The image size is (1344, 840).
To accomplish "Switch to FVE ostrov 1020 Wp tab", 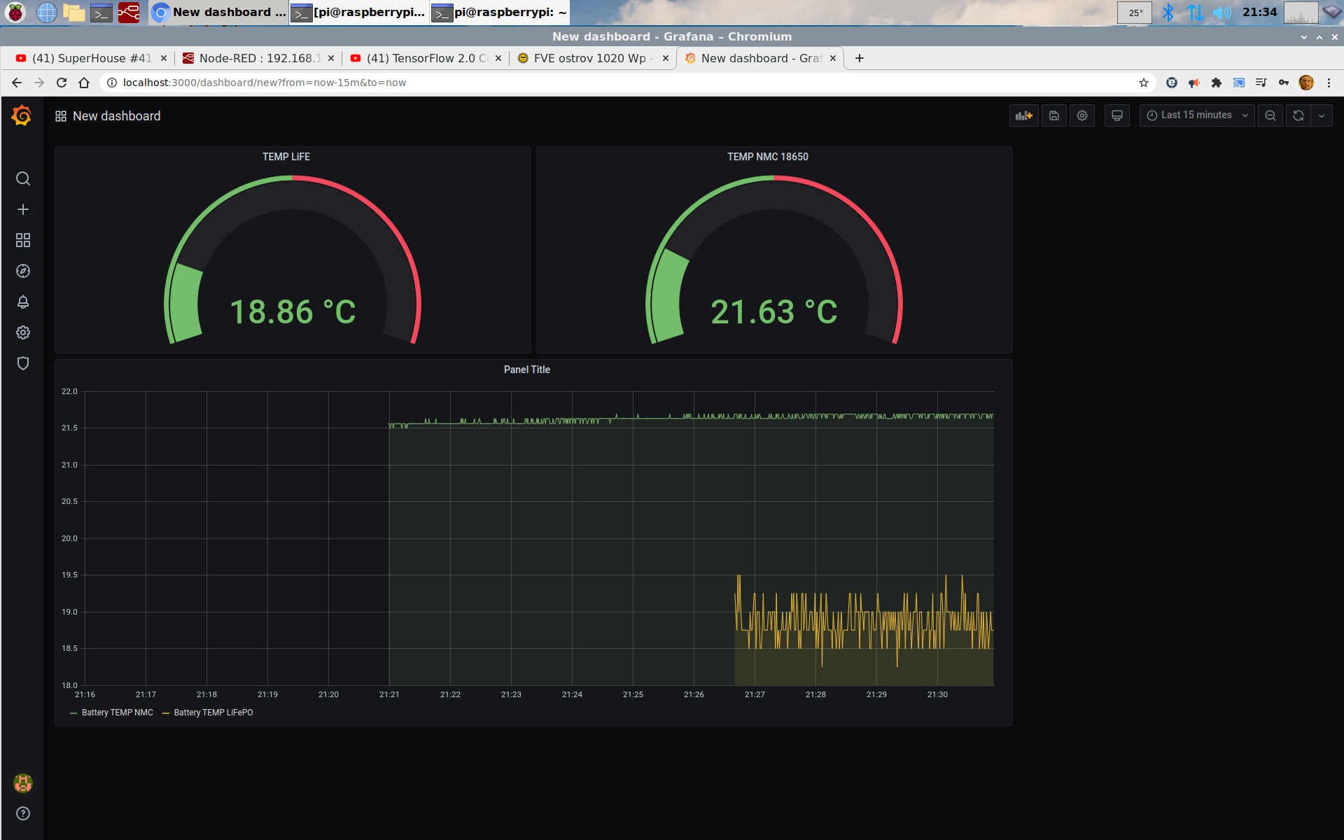I will (589, 58).
